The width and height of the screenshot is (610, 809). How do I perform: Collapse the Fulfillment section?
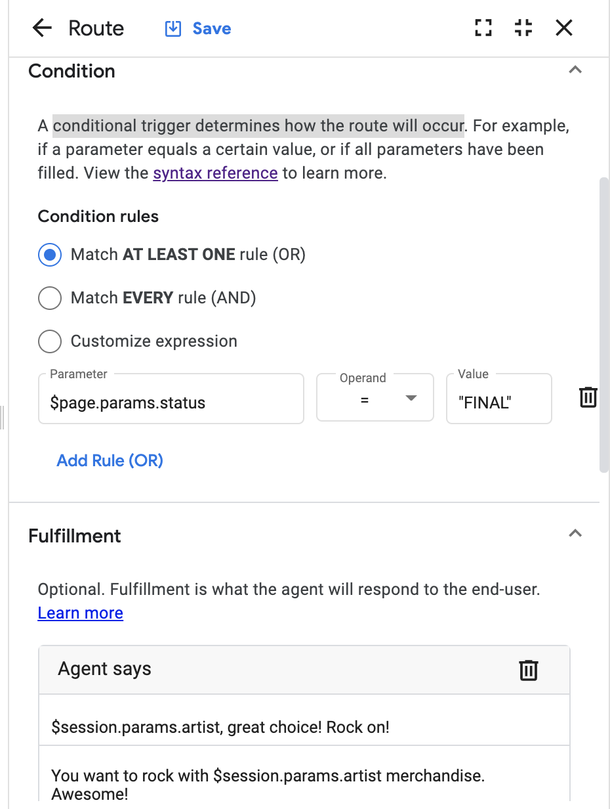pos(575,534)
